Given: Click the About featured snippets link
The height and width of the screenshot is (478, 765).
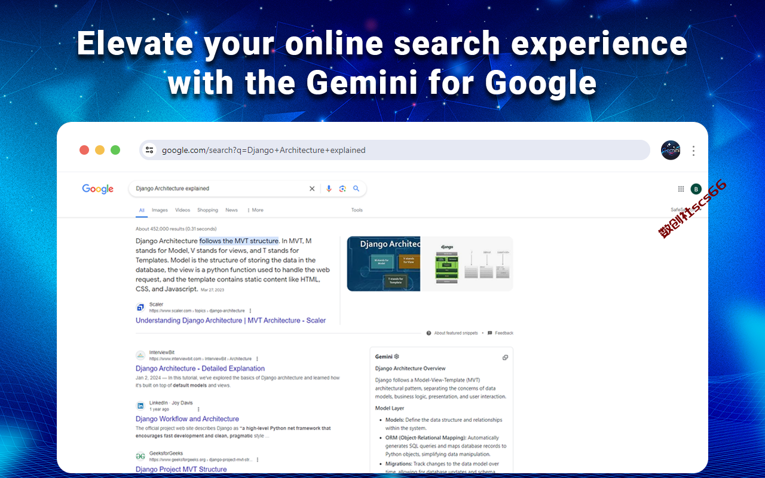Looking at the screenshot, I should 456,333.
